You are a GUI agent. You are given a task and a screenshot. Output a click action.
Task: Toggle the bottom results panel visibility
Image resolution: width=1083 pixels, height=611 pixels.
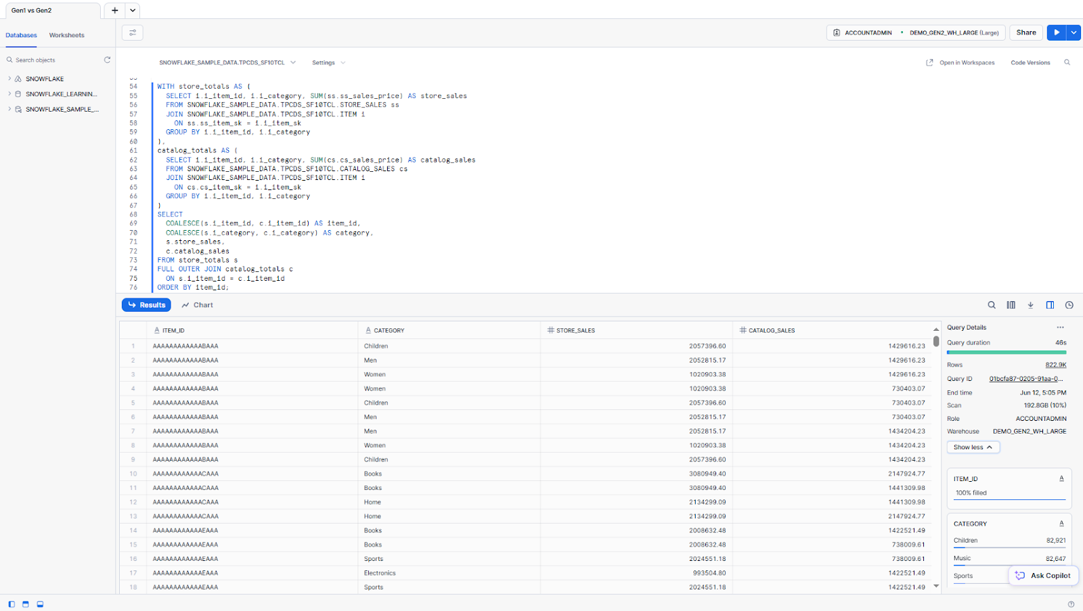40,604
